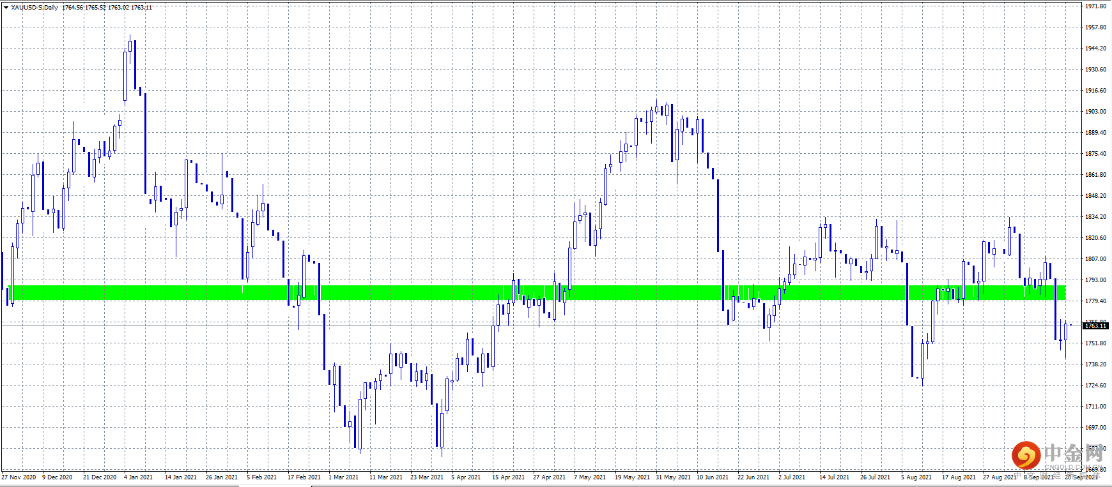Click the XAUUSD-S,Daily chart title
The height and width of the screenshot is (487, 1112).
(x=35, y=8)
